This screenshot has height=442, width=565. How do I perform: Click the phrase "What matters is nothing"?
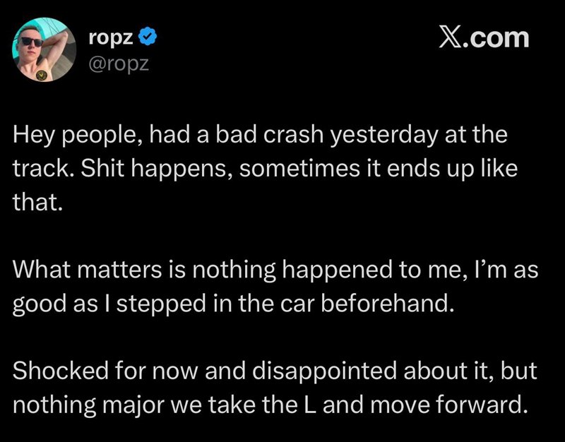[x=145, y=270]
